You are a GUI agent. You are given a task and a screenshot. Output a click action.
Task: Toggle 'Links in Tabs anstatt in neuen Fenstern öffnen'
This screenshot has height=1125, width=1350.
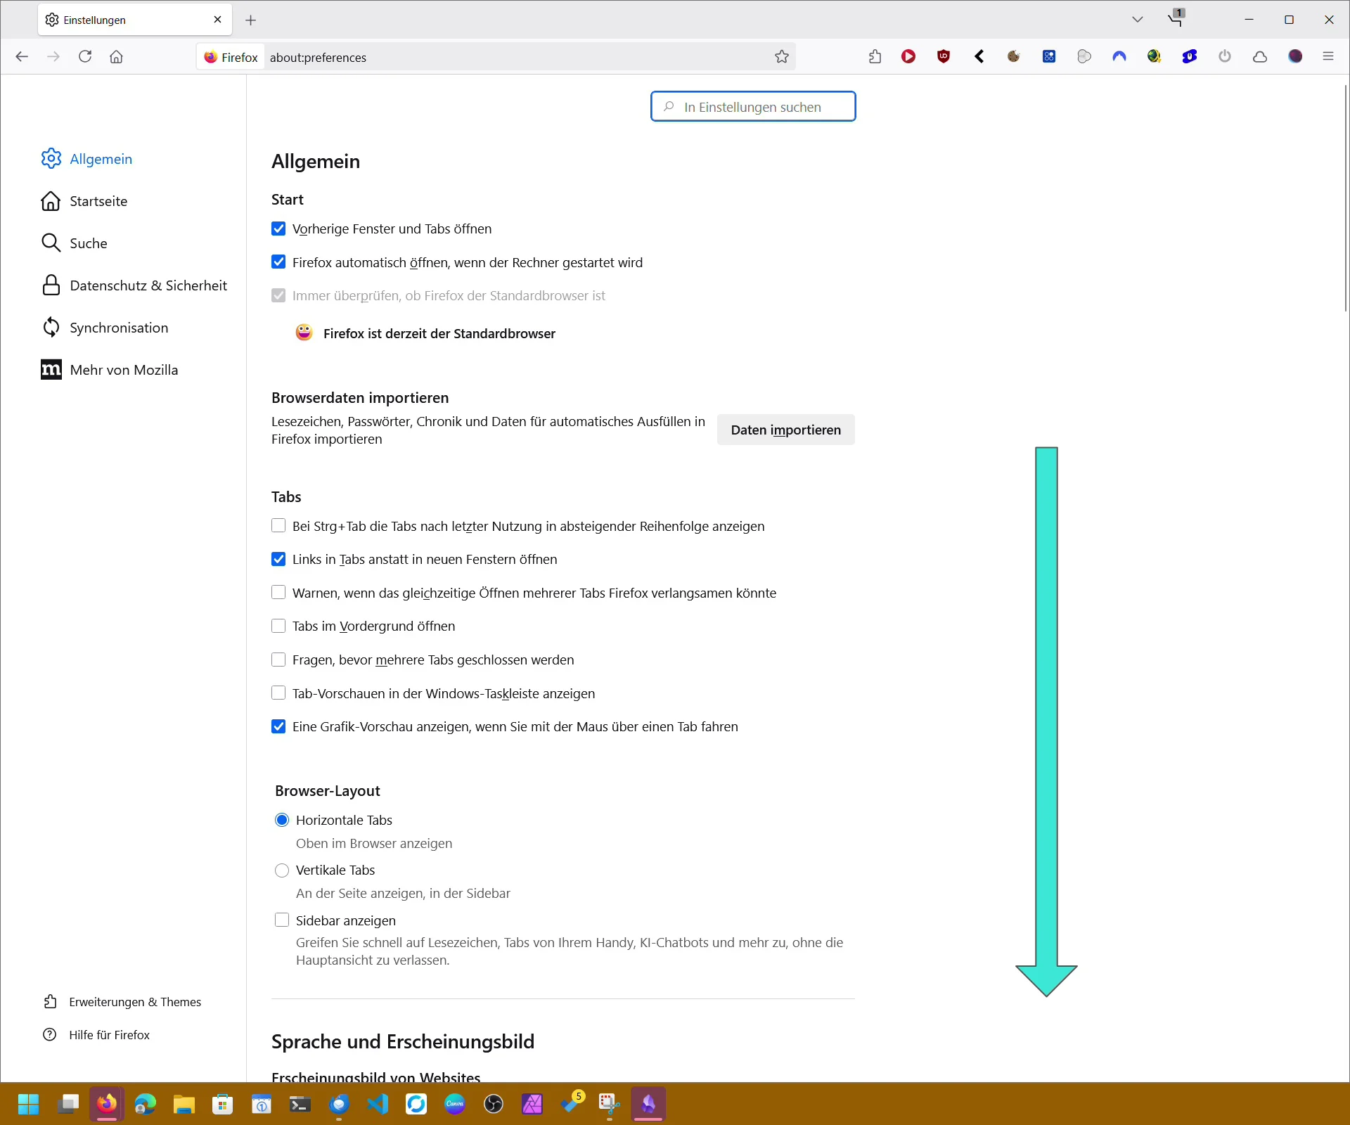278,560
